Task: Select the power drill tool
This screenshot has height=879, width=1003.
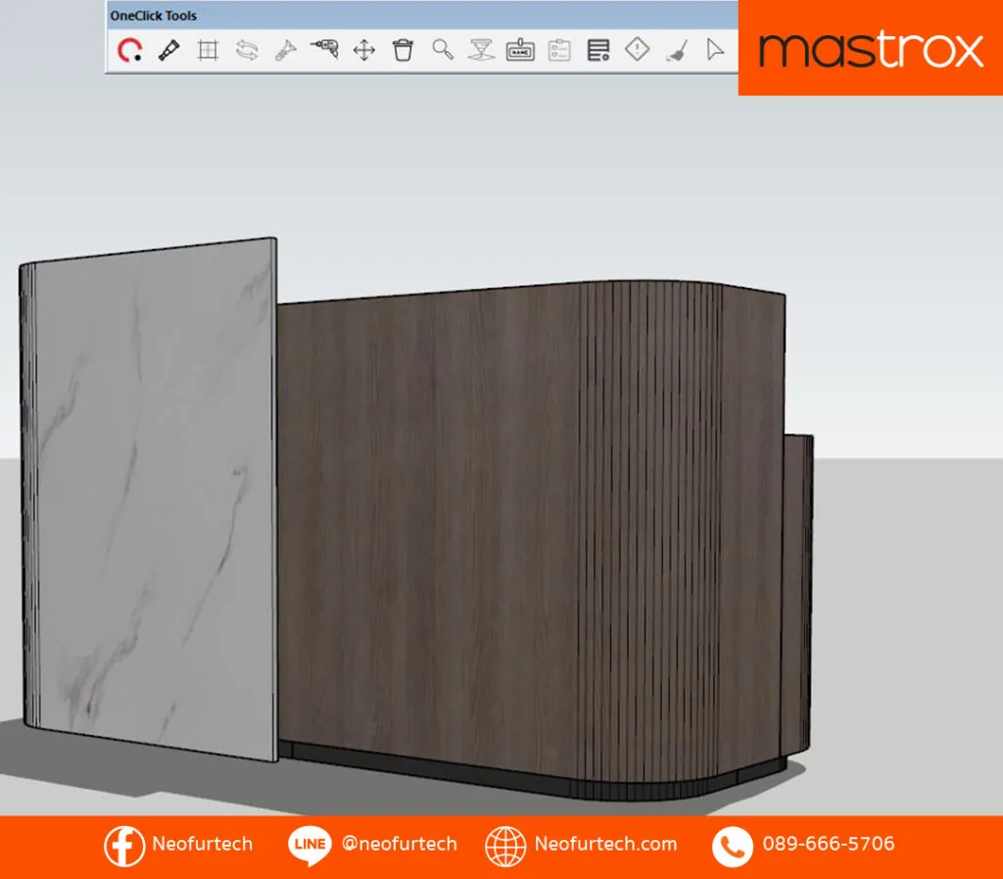Action: [325, 49]
